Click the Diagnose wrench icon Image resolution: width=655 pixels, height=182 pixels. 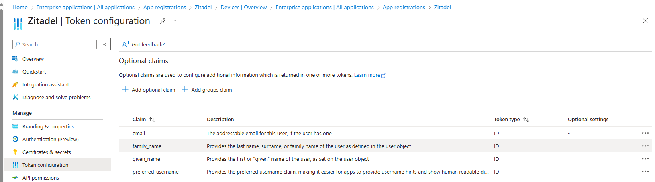15,97
